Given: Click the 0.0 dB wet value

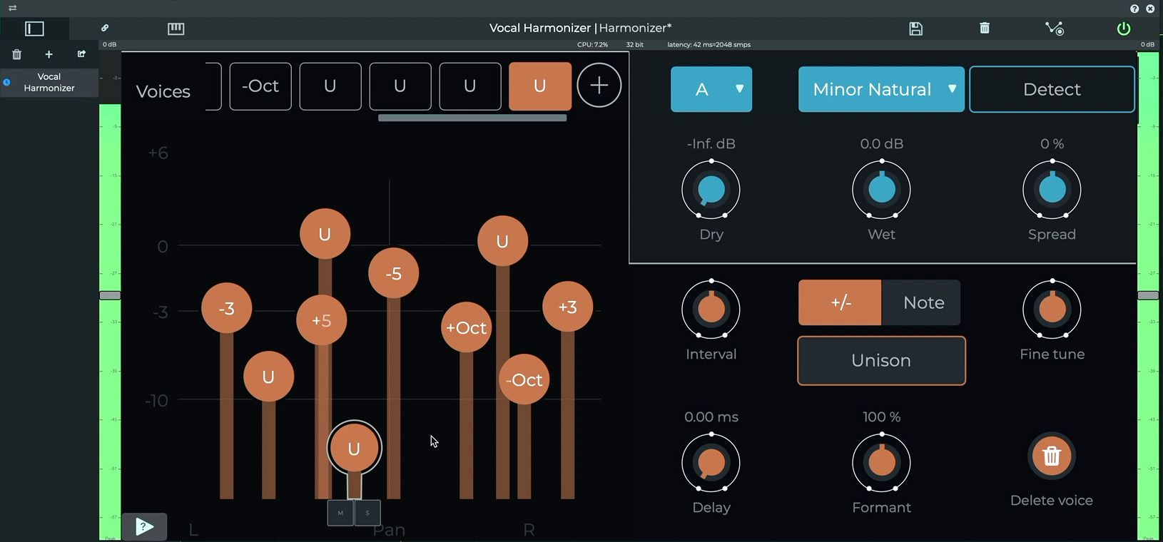Looking at the screenshot, I should tap(881, 144).
